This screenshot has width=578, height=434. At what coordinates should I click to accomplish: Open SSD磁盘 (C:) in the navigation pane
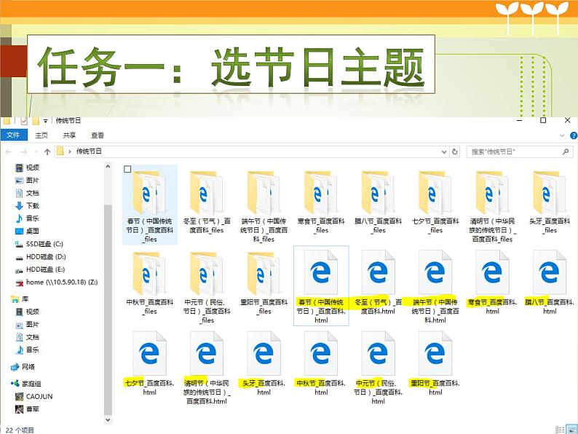(44, 244)
